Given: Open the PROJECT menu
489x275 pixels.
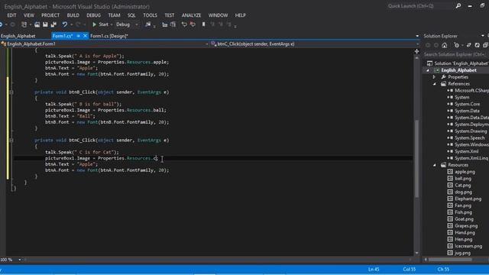Looking at the screenshot, I should pos(50,15).
